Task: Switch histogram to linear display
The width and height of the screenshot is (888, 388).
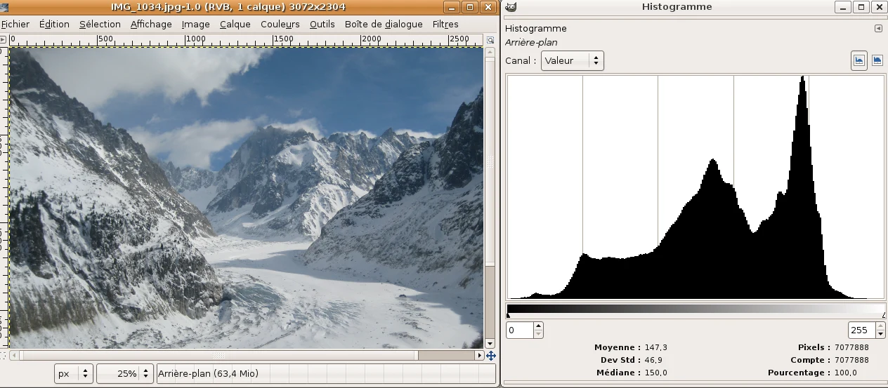Action: tap(858, 60)
